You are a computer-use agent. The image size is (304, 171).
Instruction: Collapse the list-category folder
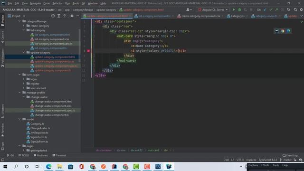[23, 30]
